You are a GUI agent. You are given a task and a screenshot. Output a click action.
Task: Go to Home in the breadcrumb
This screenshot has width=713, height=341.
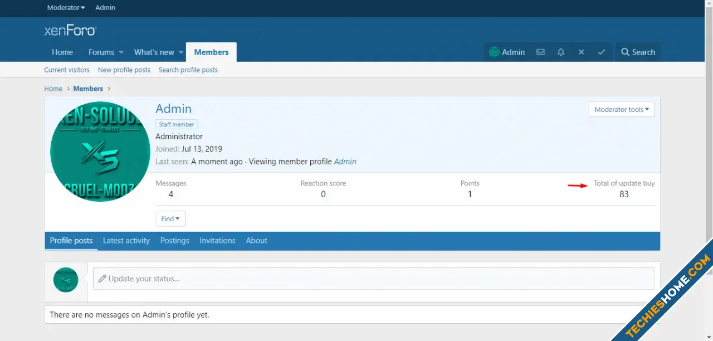(x=53, y=89)
